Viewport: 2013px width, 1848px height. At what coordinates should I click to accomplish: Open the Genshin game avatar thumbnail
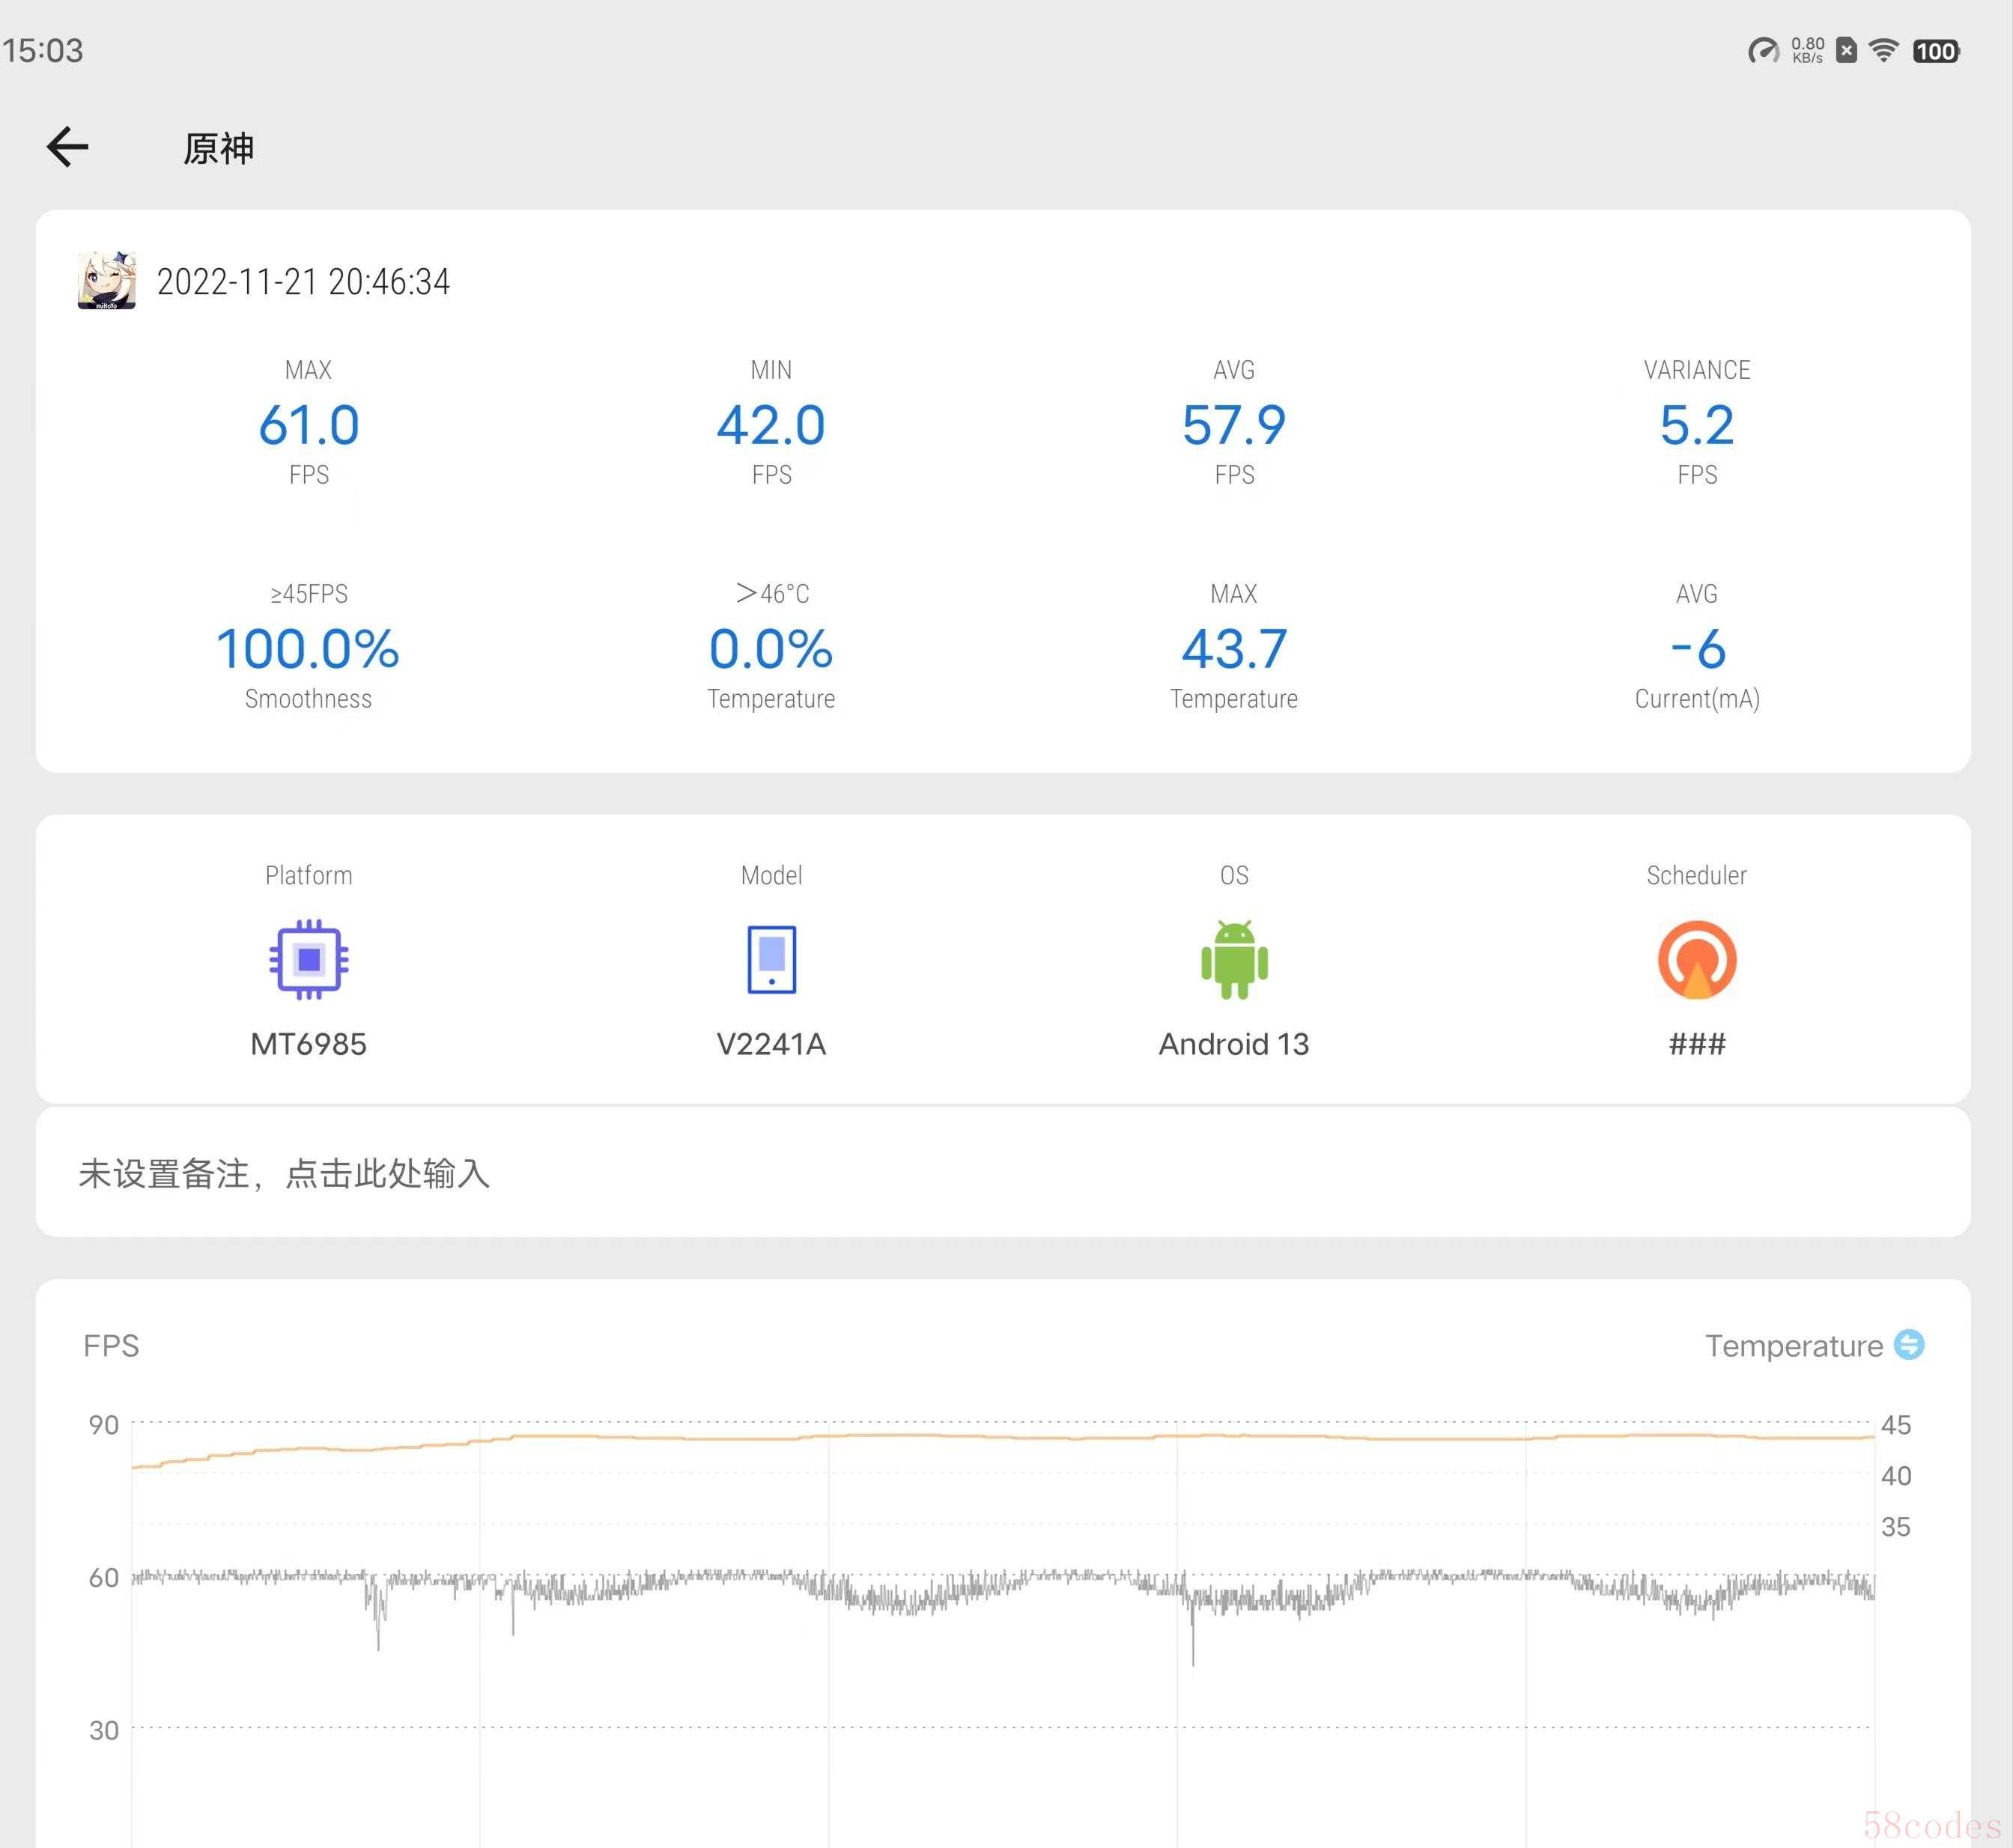pos(107,281)
